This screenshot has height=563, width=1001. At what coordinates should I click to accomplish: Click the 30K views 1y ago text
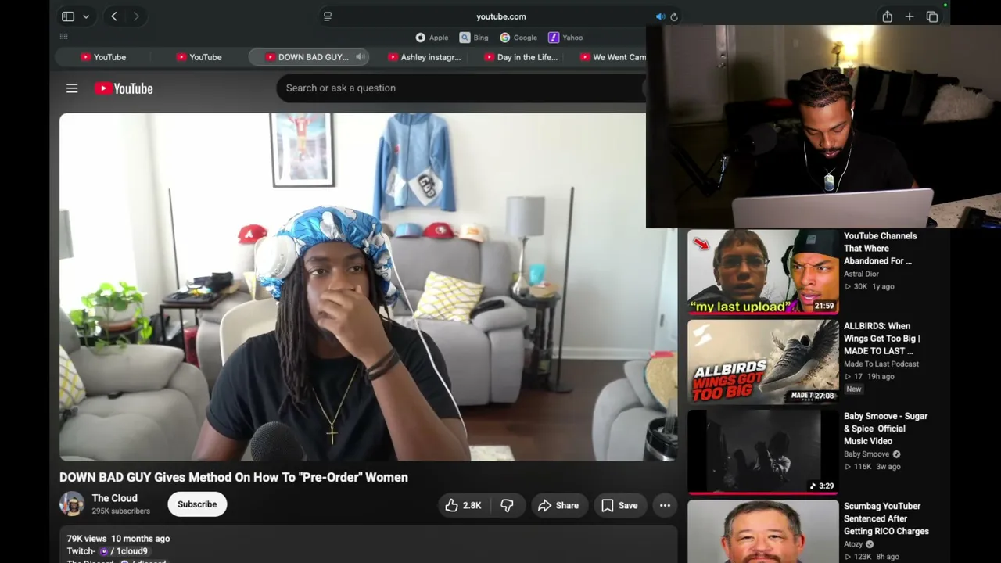pos(870,286)
